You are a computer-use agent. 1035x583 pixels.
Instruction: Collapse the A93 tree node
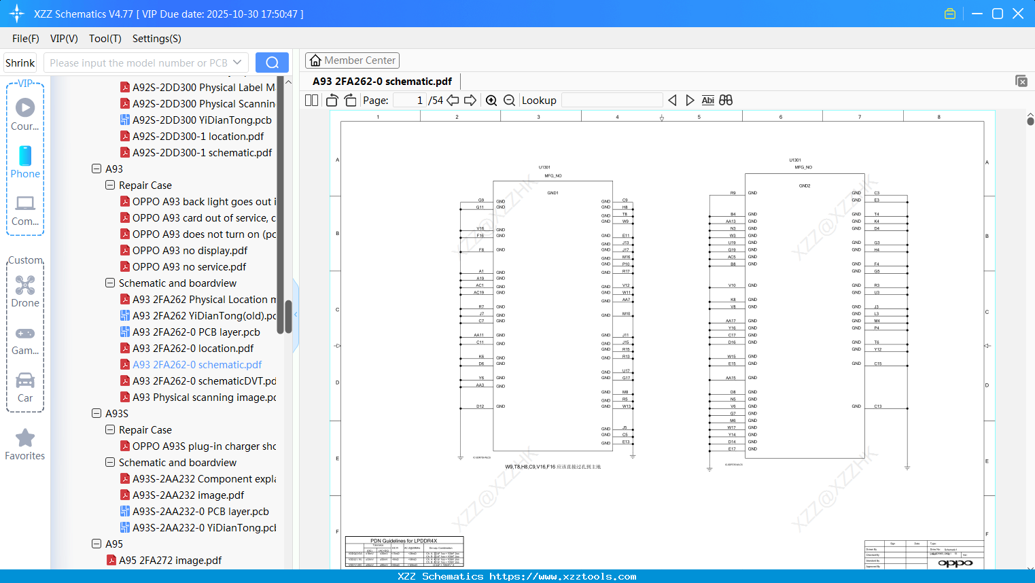pos(97,169)
